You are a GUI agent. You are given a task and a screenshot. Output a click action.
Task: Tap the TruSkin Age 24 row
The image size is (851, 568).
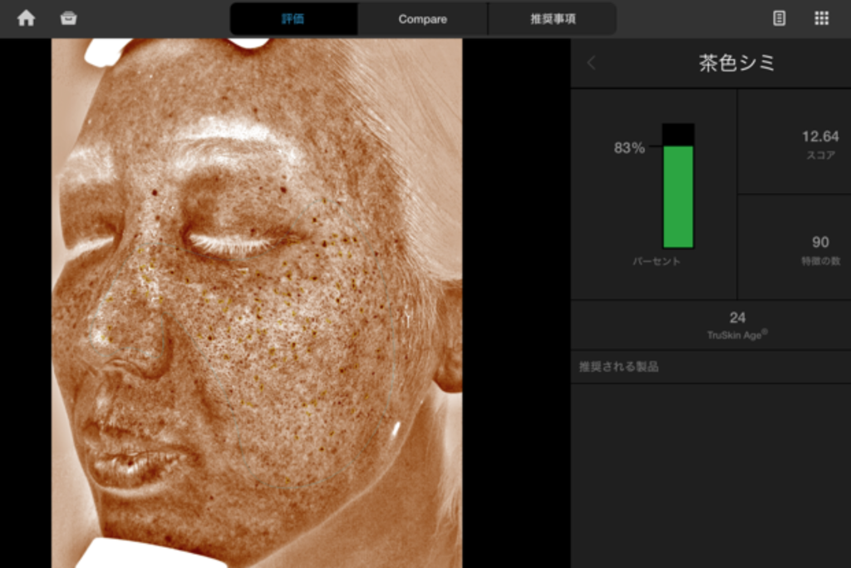[736, 324]
